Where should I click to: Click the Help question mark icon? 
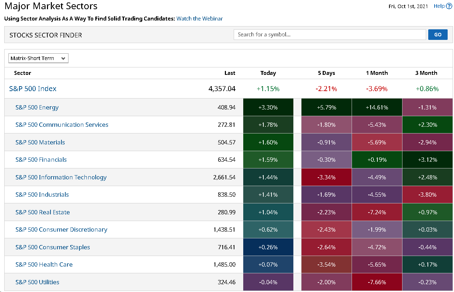click(449, 6)
